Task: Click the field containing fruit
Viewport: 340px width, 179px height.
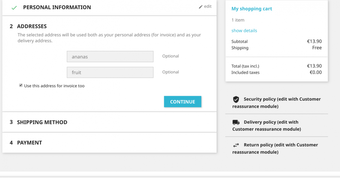Action: (x=110, y=72)
